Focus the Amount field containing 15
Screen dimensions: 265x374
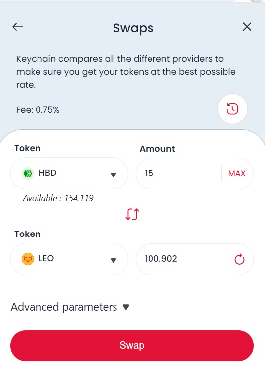(x=179, y=174)
